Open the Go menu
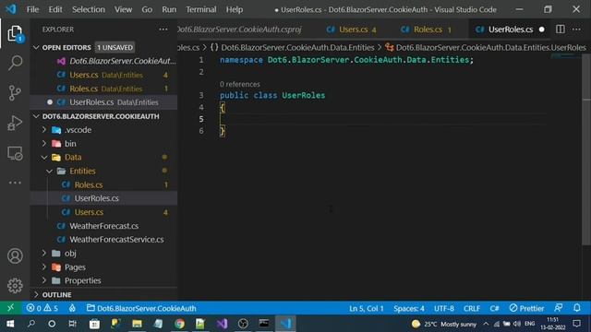591x332 pixels. (x=147, y=9)
